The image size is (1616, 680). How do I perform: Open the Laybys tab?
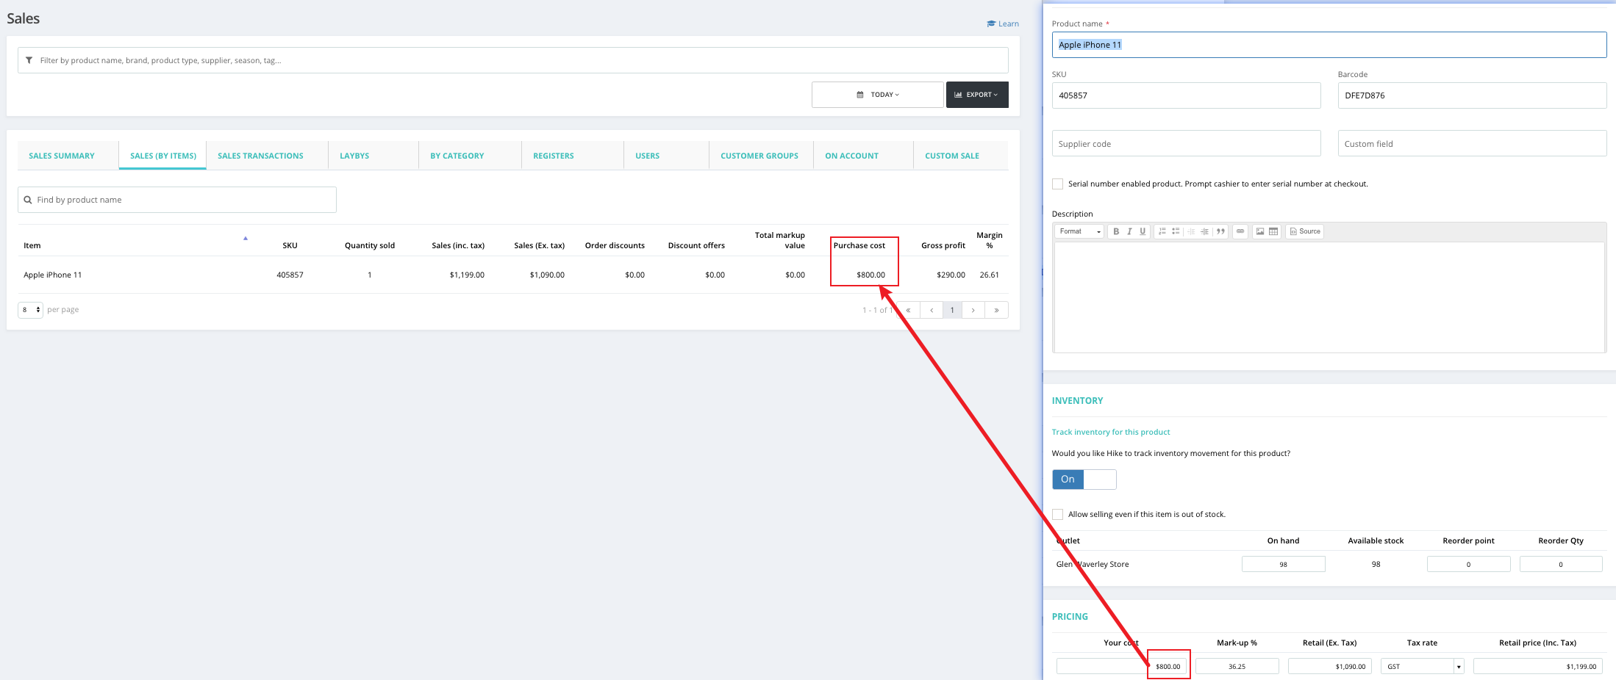pyautogui.click(x=354, y=156)
